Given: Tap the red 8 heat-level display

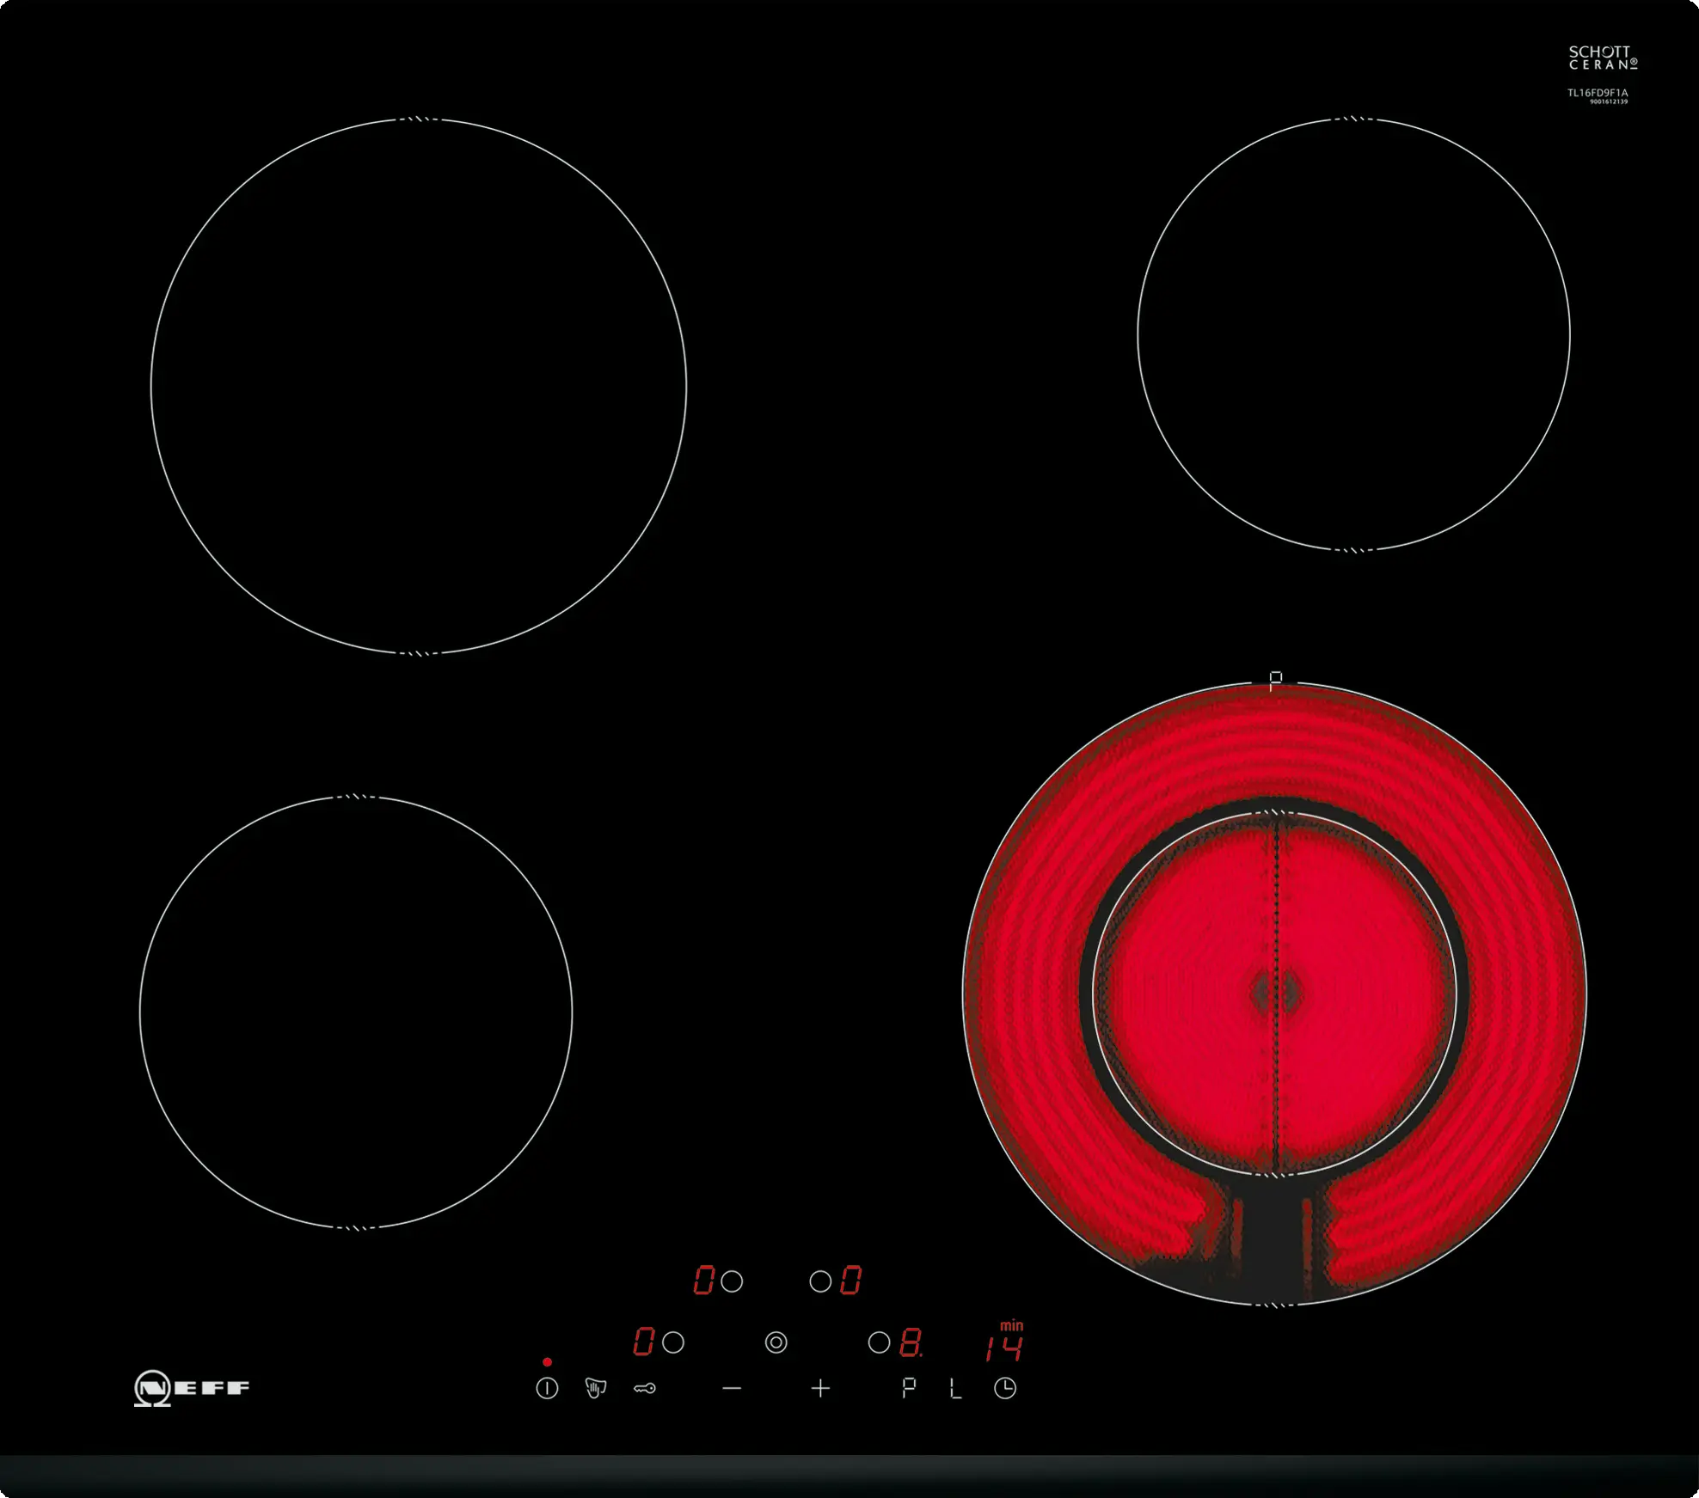Looking at the screenshot, I should (911, 1342).
